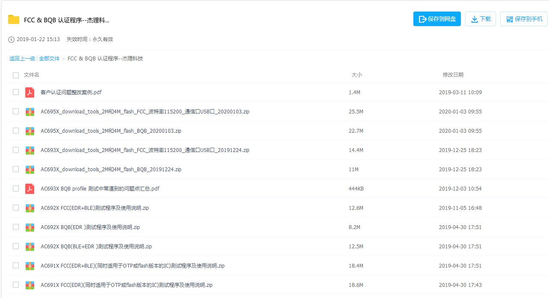The image size is (549, 298).
Task: Click the 保存到手机 button
Action: pos(524,19)
